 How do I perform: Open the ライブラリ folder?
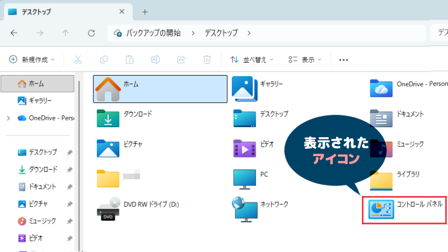coord(395,180)
